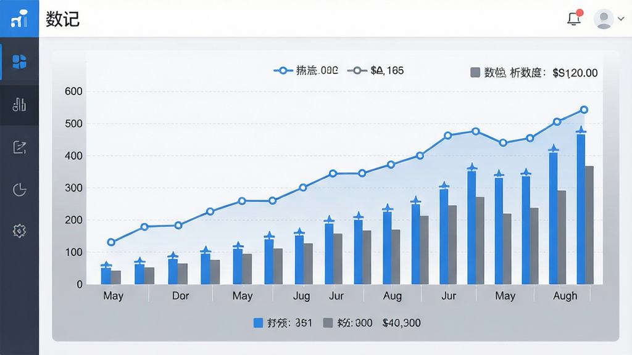This screenshot has width=632, height=355.
Task: Select the highest data point on the line
Action: [x=584, y=110]
